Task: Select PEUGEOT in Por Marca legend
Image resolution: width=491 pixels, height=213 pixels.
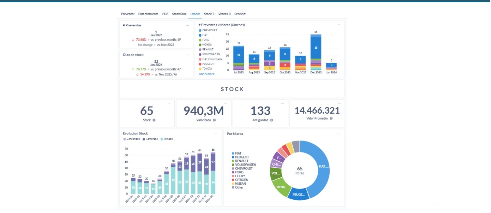Action: [242, 157]
